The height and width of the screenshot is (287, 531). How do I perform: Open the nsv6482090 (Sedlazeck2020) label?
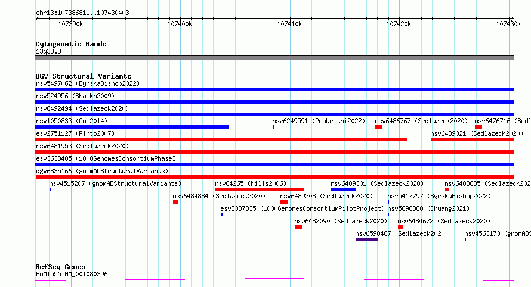point(340,221)
